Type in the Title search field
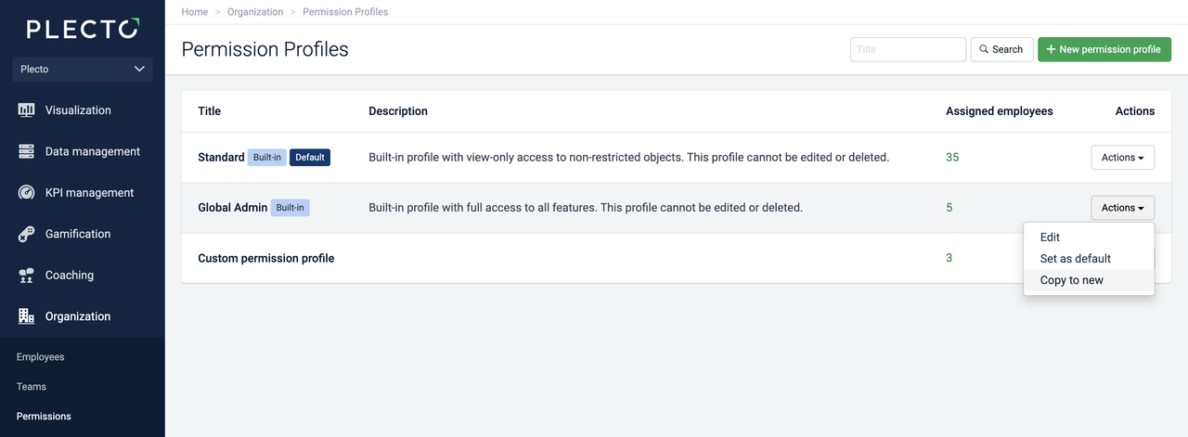The width and height of the screenshot is (1188, 437). point(908,49)
